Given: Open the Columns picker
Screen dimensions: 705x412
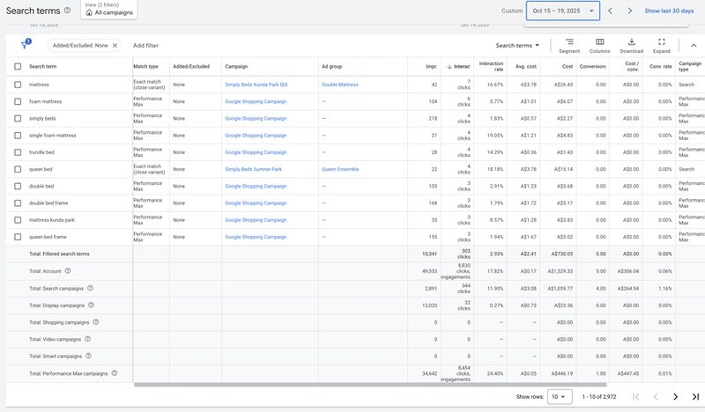Looking at the screenshot, I should tap(600, 46).
